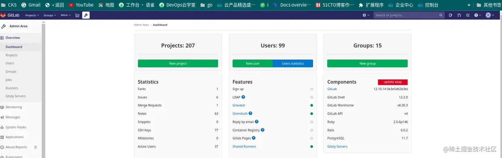
Task: Open the 控制台 bookmark
Action: tap(428, 5)
